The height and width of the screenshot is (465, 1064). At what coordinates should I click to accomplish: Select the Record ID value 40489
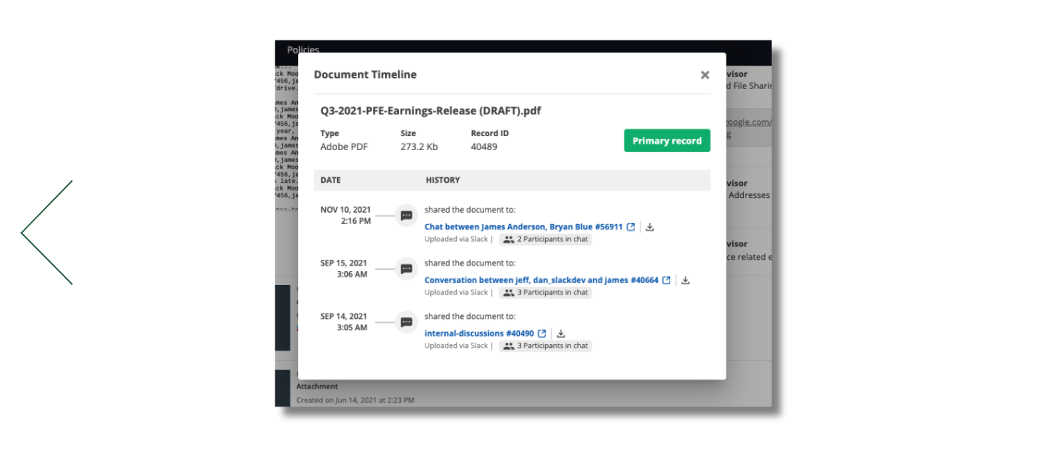pyautogui.click(x=484, y=147)
